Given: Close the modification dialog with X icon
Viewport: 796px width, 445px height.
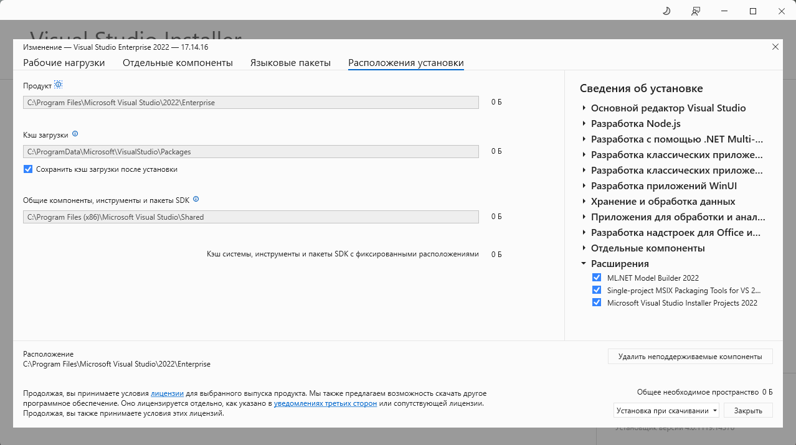Looking at the screenshot, I should 775,47.
